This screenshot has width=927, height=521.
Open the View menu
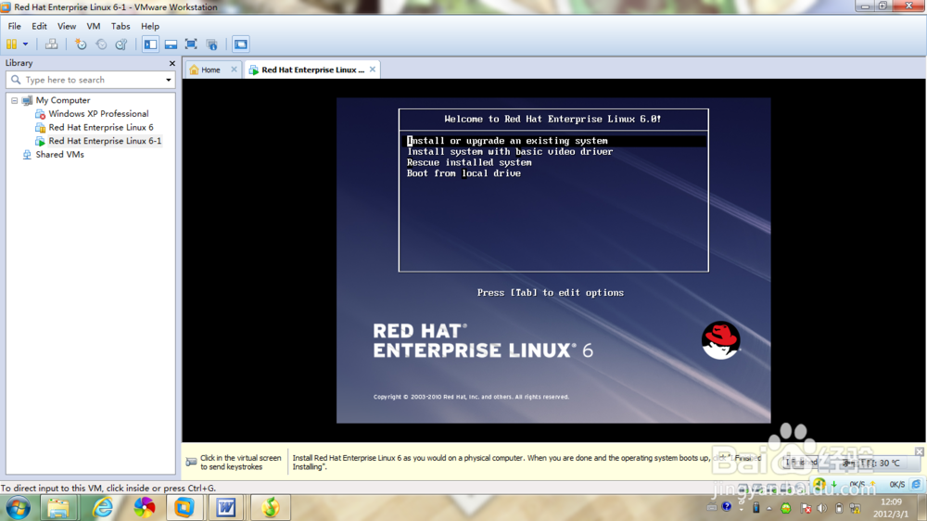point(66,26)
